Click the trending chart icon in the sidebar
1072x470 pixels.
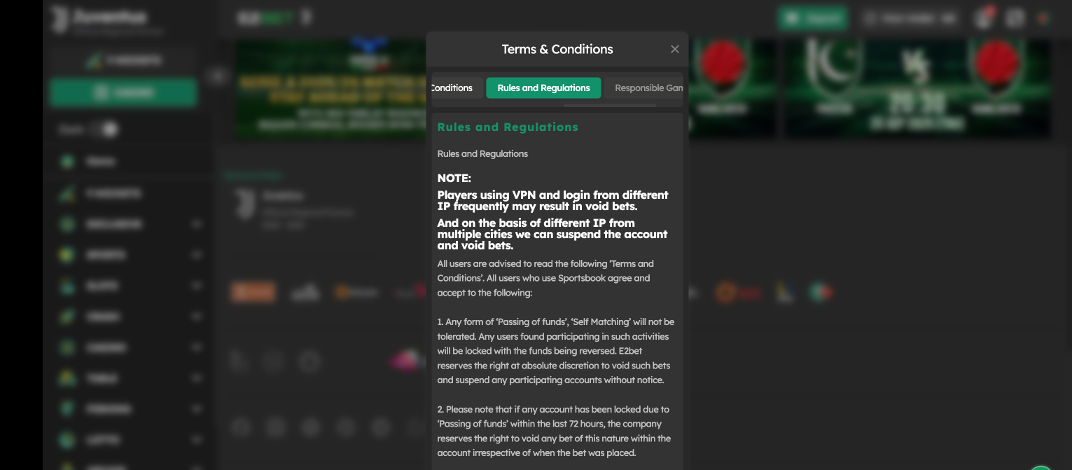[x=66, y=193]
